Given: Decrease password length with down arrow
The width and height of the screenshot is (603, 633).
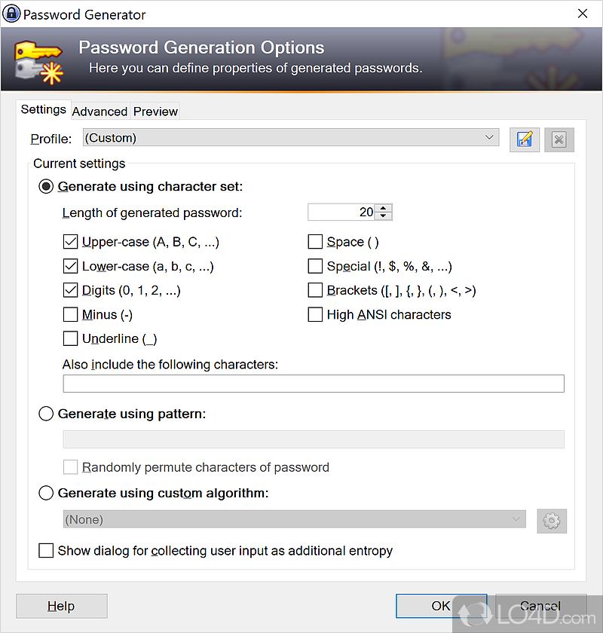Looking at the screenshot, I should 384,216.
